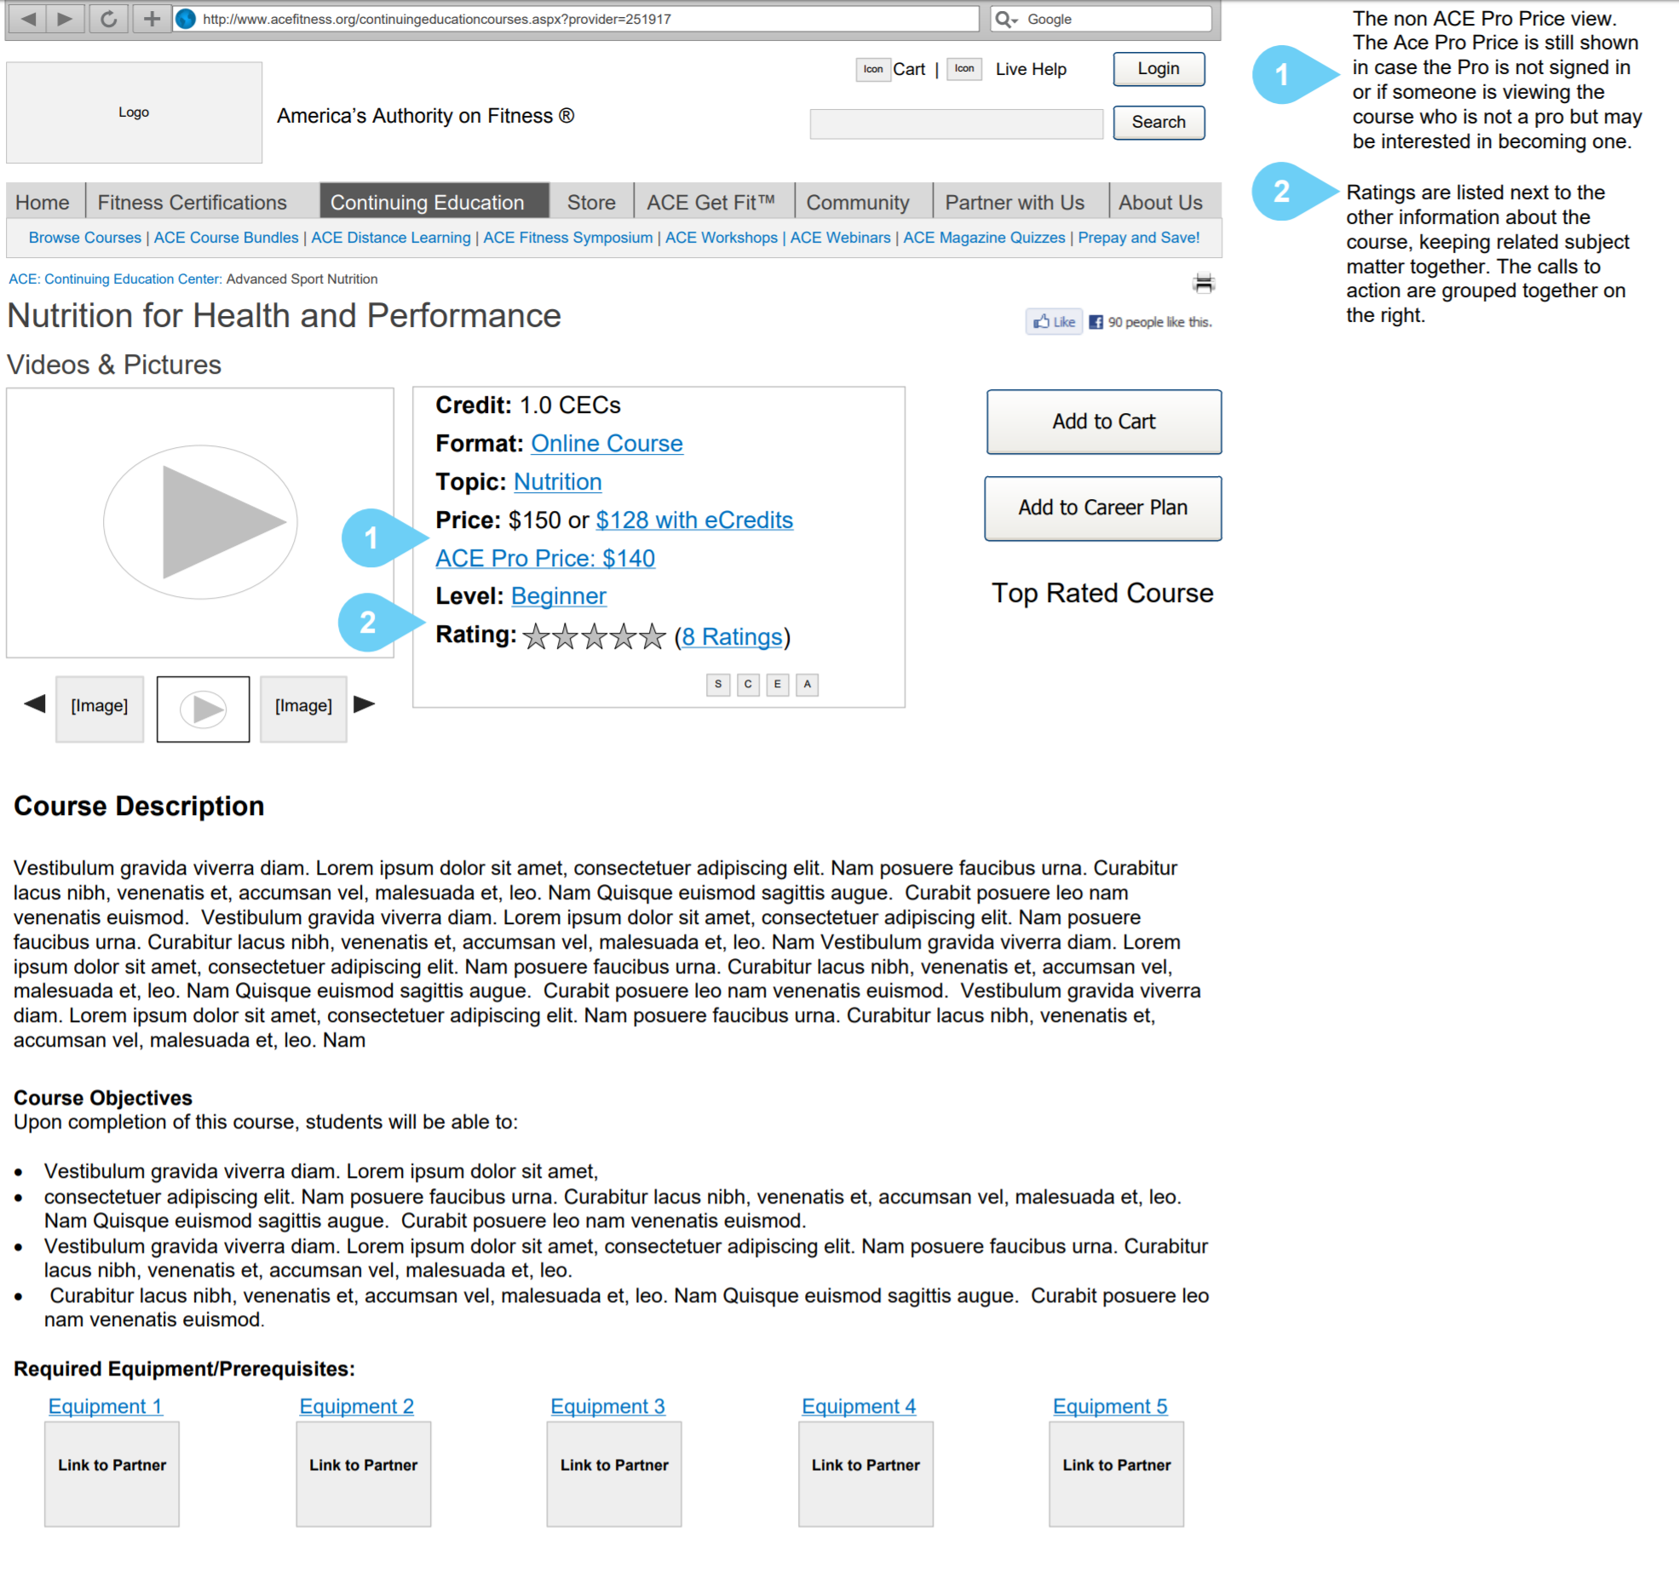Click the browser back arrow button
Image resolution: width=1679 pixels, height=1579 pixels.
tap(28, 19)
